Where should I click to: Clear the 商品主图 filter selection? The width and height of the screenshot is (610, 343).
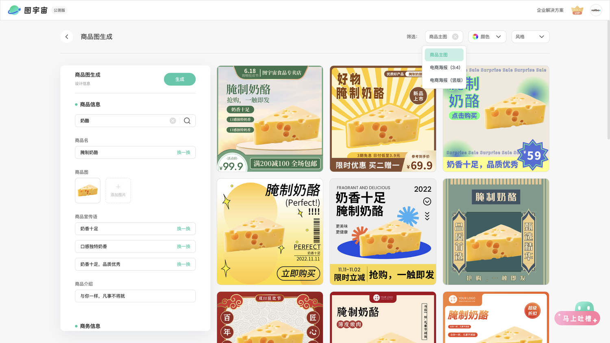point(455,37)
